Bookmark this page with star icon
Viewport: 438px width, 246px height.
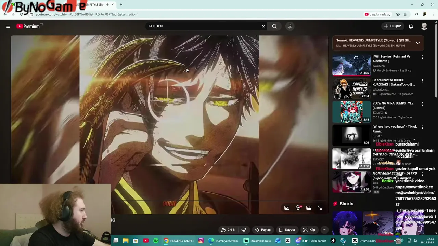pyautogui.click(x=405, y=14)
